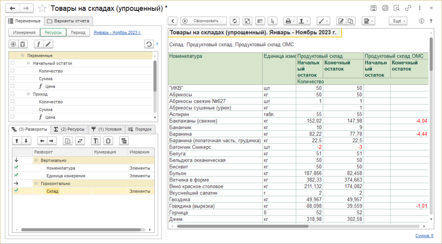442x244 pixels.
Task: Toggle the Склад checkbox
Action: 16,190
